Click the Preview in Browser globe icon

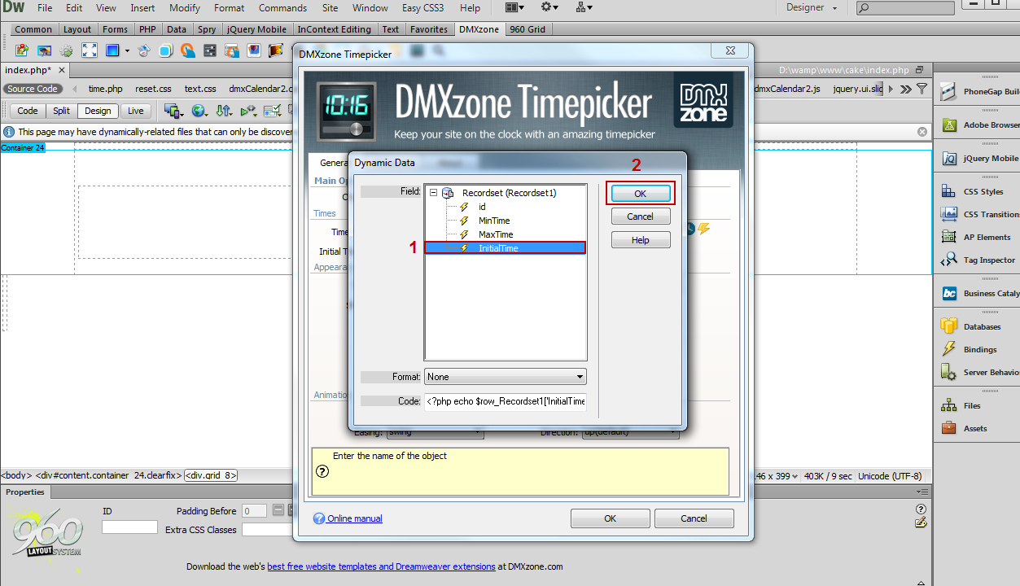point(199,111)
